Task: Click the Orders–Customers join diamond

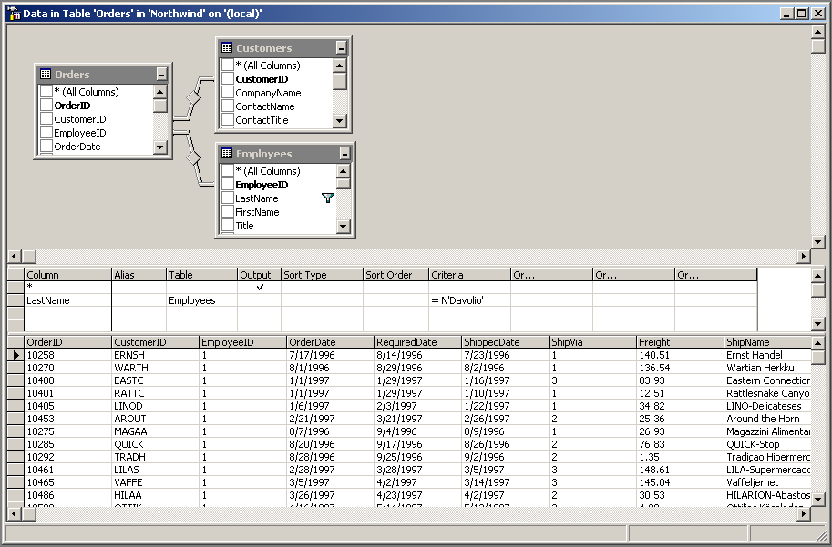Action: pos(193,98)
